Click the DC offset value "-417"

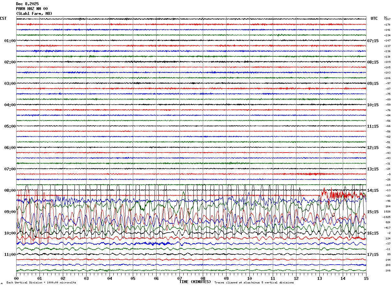(387, 228)
